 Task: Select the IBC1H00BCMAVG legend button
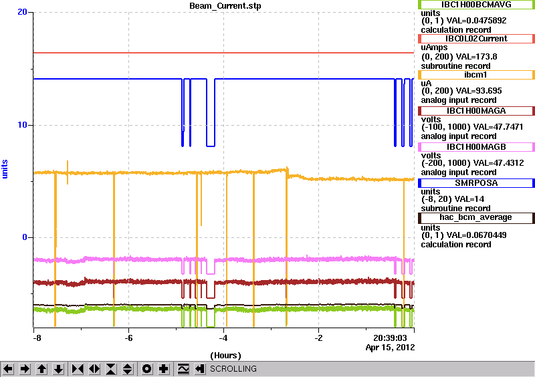click(x=476, y=5)
